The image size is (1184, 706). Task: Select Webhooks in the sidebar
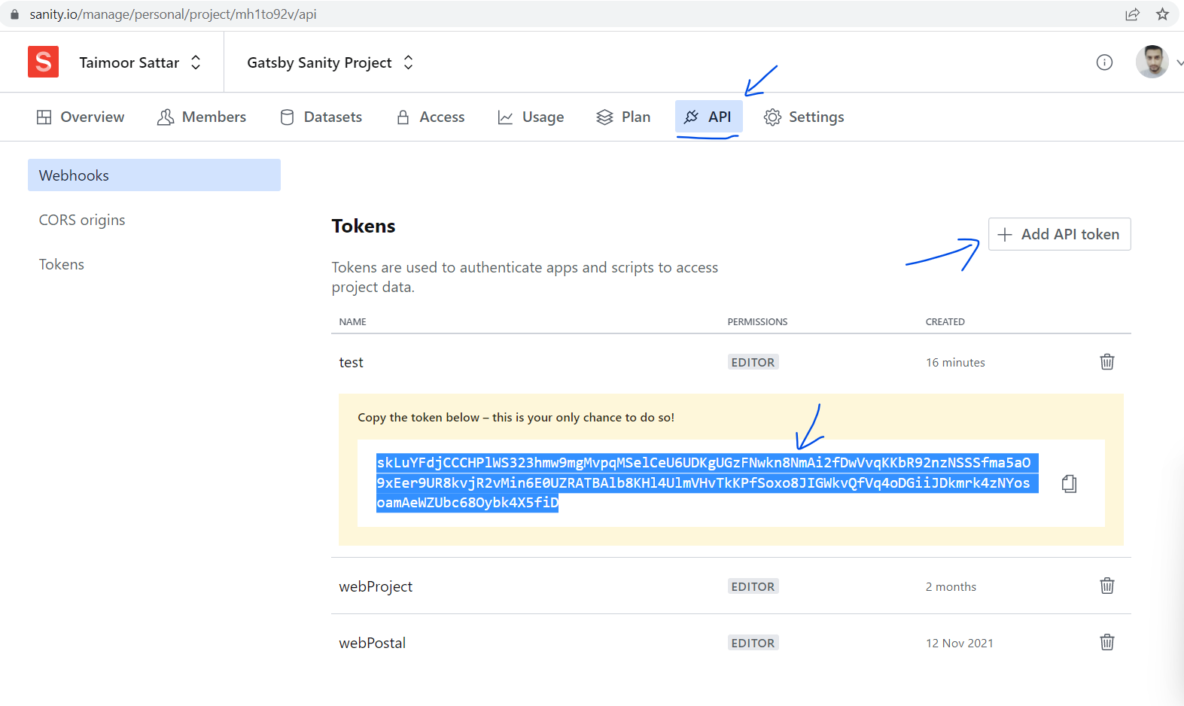tap(154, 175)
